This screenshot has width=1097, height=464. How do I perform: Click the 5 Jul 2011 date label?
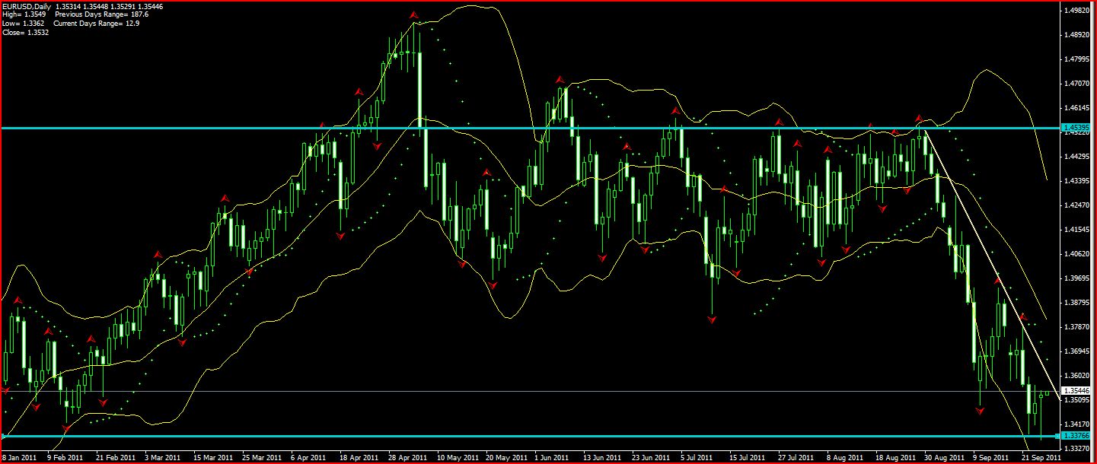[x=695, y=458]
